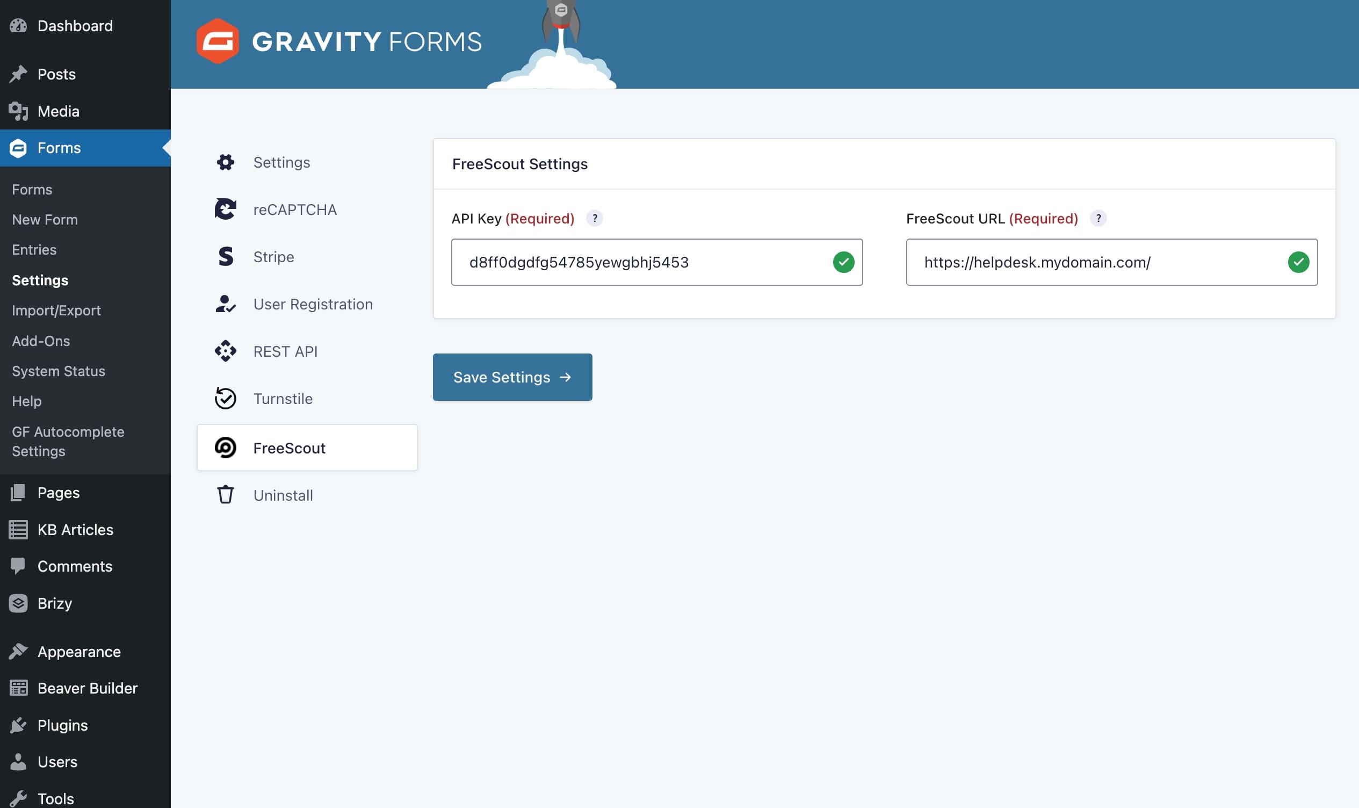Click the FreeScout URL green checkmark
This screenshot has width=1359, height=808.
(1299, 262)
